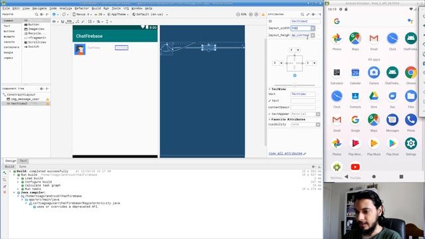Click the text attribute input field
425x239 pixels.
(x=303, y=94)
